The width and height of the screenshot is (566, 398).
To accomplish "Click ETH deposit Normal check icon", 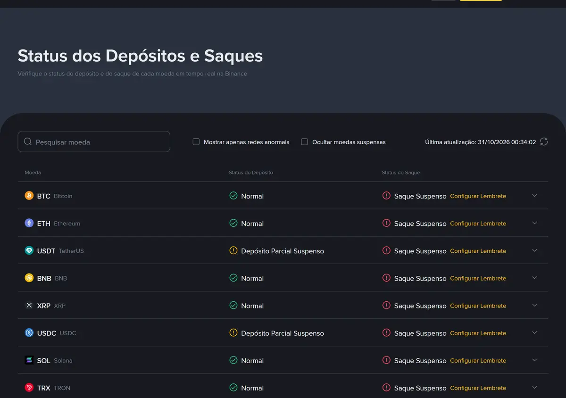I will point(233,223).
